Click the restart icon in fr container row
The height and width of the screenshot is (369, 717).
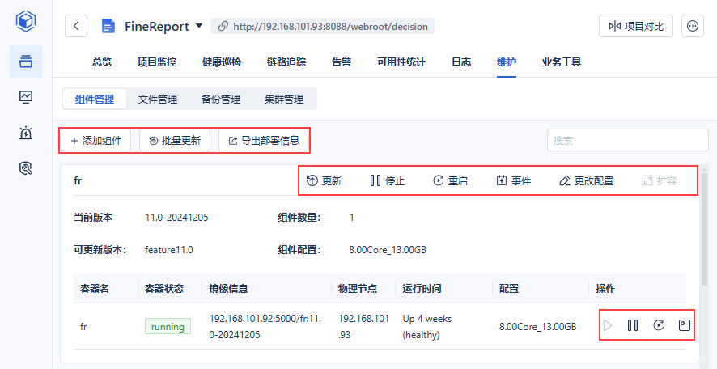point(659,325)
